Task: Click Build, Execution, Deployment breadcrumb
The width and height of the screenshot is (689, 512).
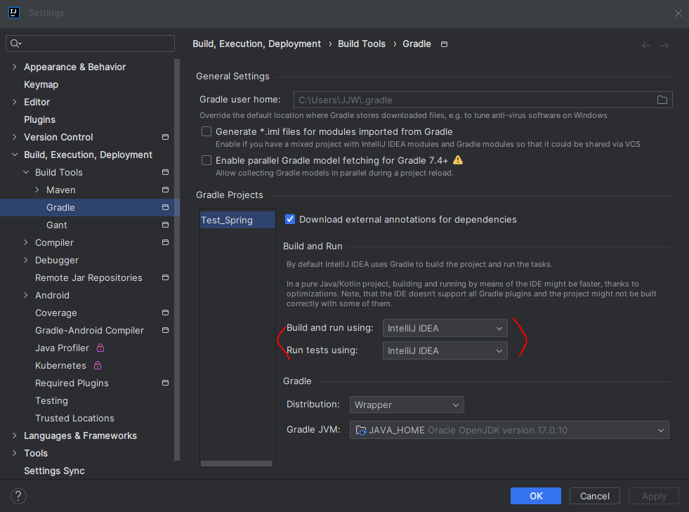Action: pos(256,44)
